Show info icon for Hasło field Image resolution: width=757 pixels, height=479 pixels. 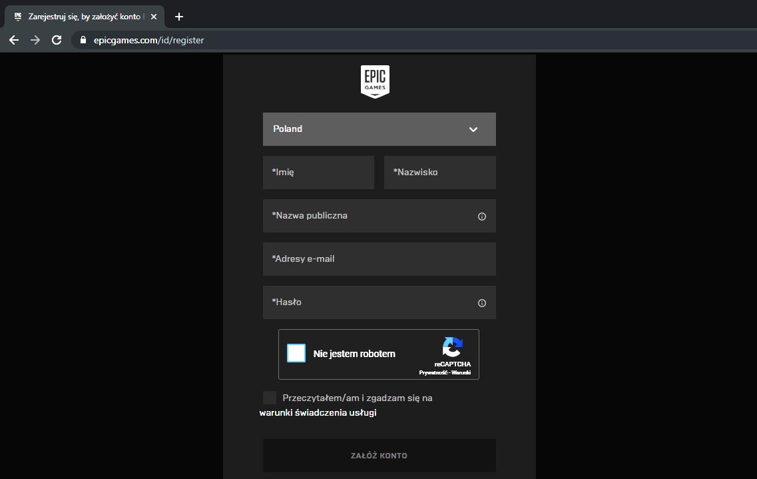(x=482, y=302)
